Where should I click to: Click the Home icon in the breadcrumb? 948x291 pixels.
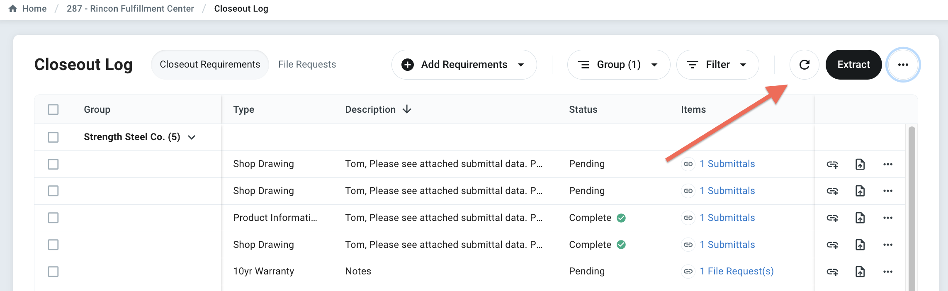pos(13,9)
